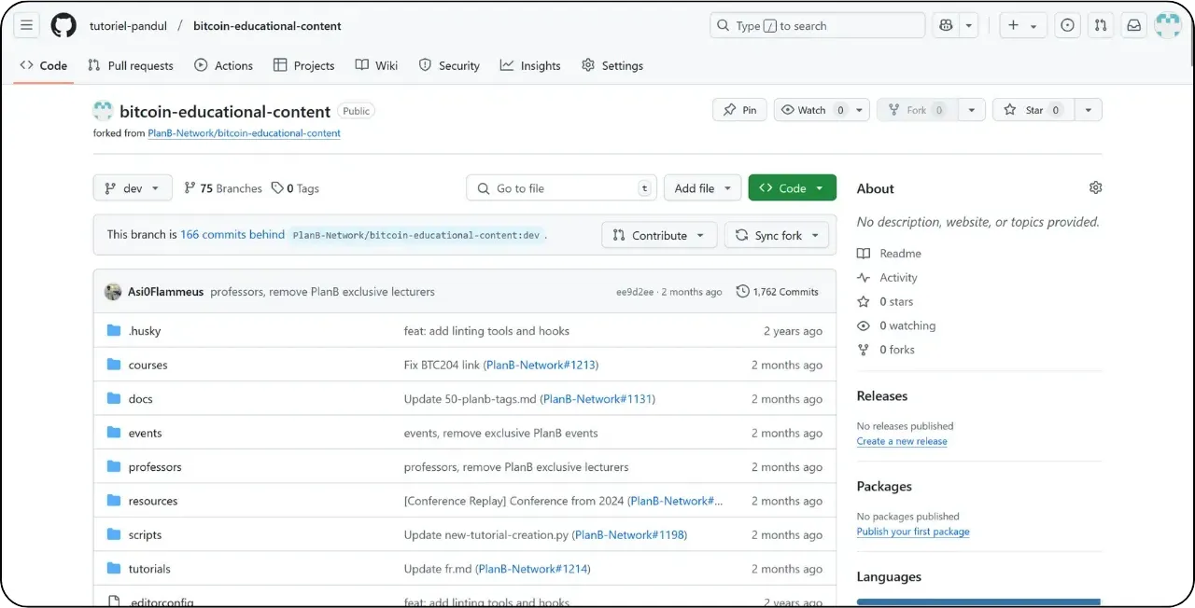Image resolution: width=1195 pixels, height=608 pixels.
Task: Open the repository Settings tab
Action: pos(612,65)
